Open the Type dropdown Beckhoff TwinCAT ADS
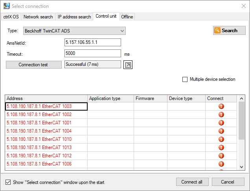 pyautogui.click(x=74, y=31)
